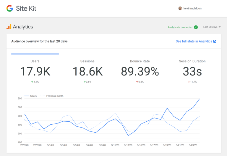Click the 900 y-axis label
Image resolution: width=227 pixels, height=156 pixels.
20,99
